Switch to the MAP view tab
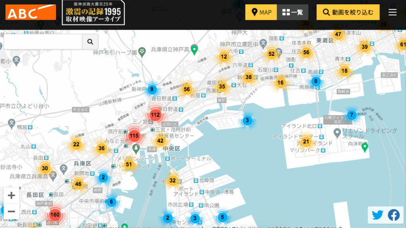This screenshot has width=406, height=228. [261, 12]
